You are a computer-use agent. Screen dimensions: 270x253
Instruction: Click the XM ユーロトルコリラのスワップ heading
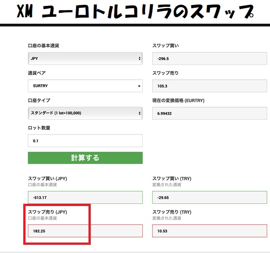point(135,12)
